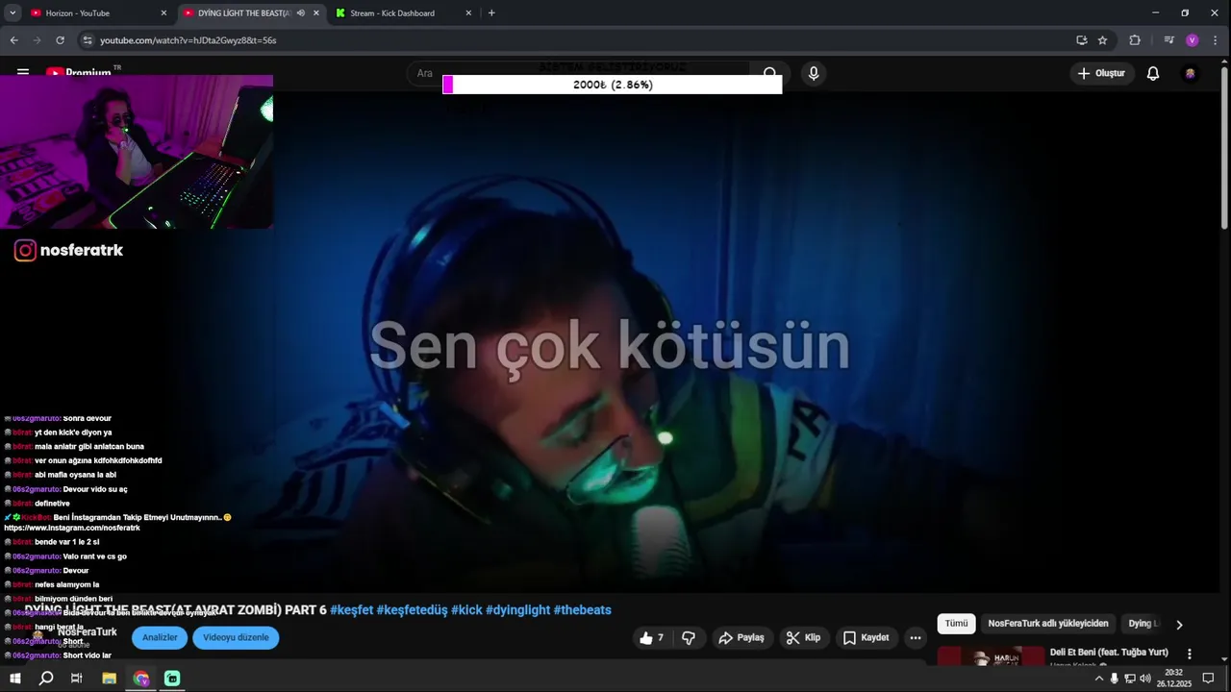Close the Horizon - YouTube tab
The height and width of the screenshot is (692, 1231).
(163, 13)
